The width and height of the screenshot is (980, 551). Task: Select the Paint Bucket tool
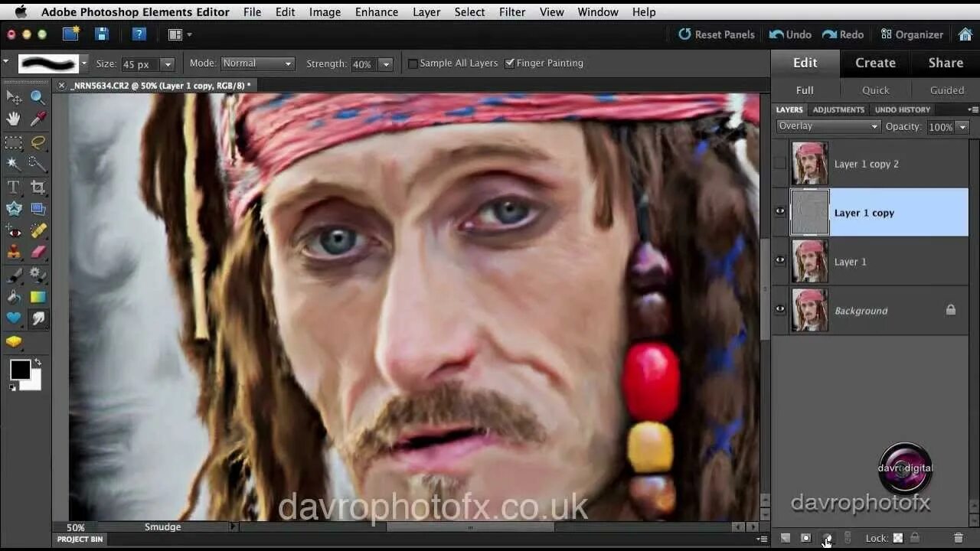point(14,297)
